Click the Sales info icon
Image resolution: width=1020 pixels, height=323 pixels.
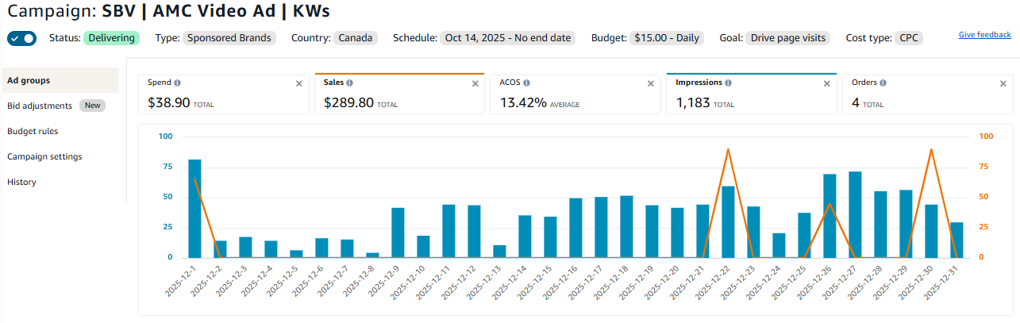pos(350,83)
